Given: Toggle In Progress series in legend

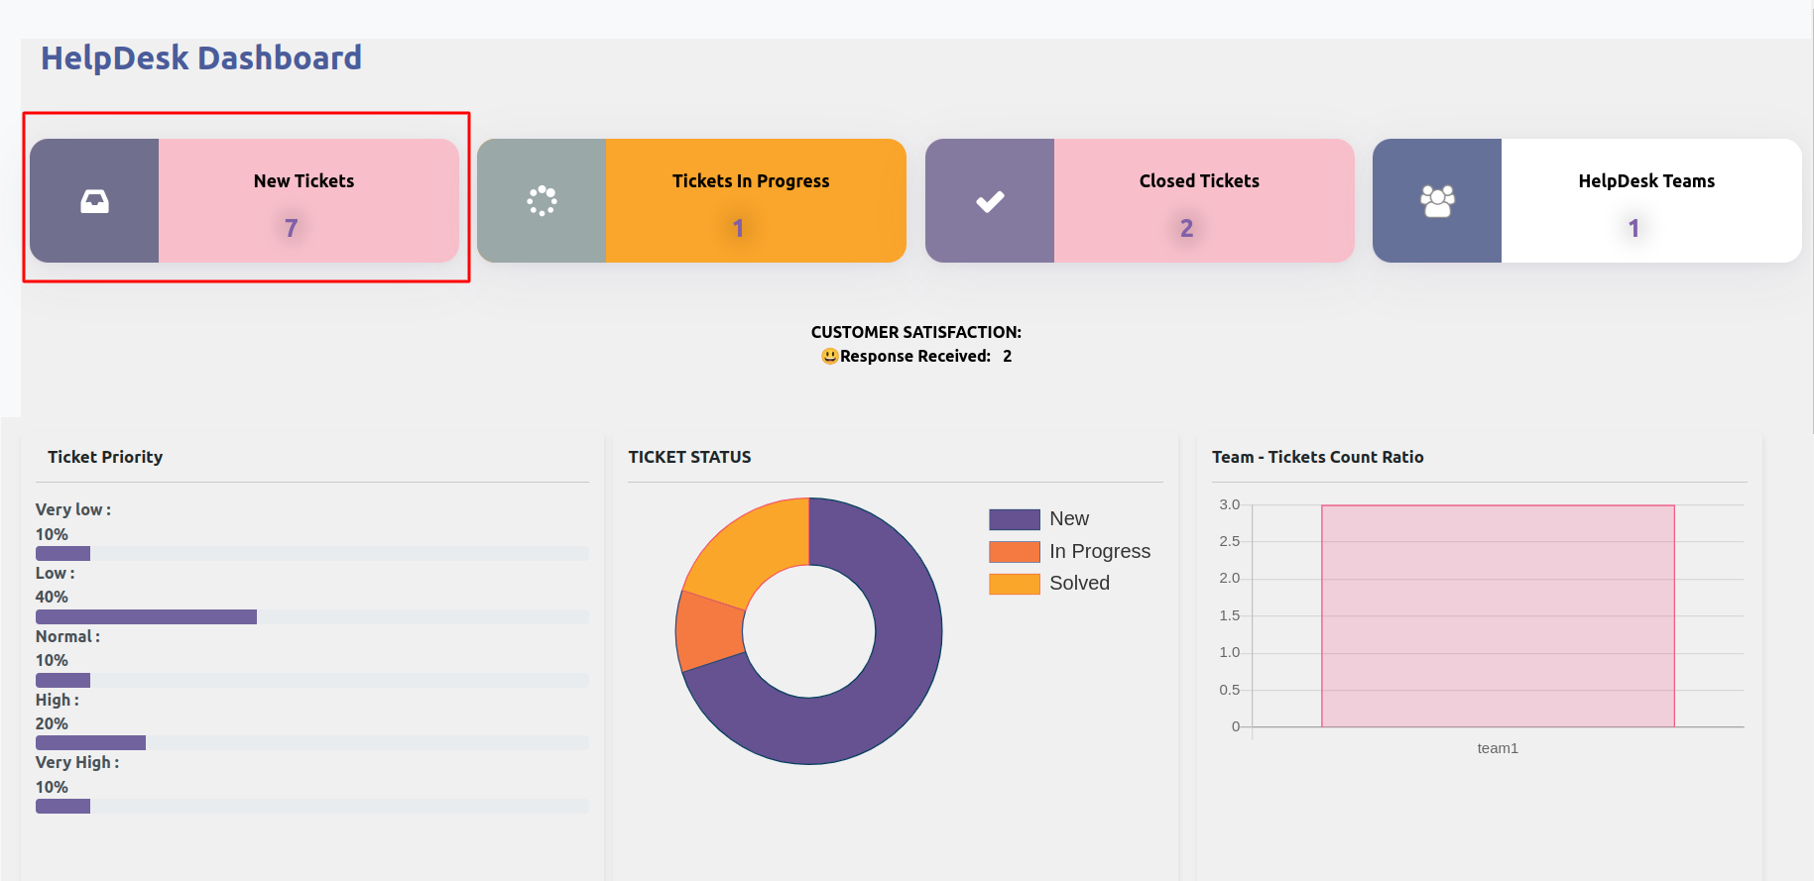Looking at the screenshot, I should [x=1099, y=551].
